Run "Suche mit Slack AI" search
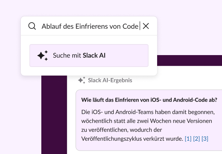The image size is (222, 154). tap(89, 55)
